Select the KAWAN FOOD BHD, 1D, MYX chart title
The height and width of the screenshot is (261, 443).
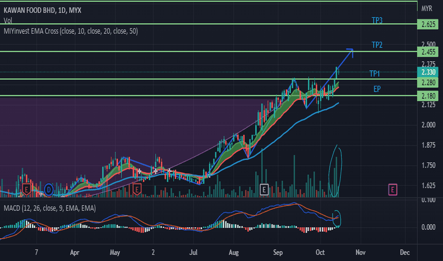click(x=42, y=10)
